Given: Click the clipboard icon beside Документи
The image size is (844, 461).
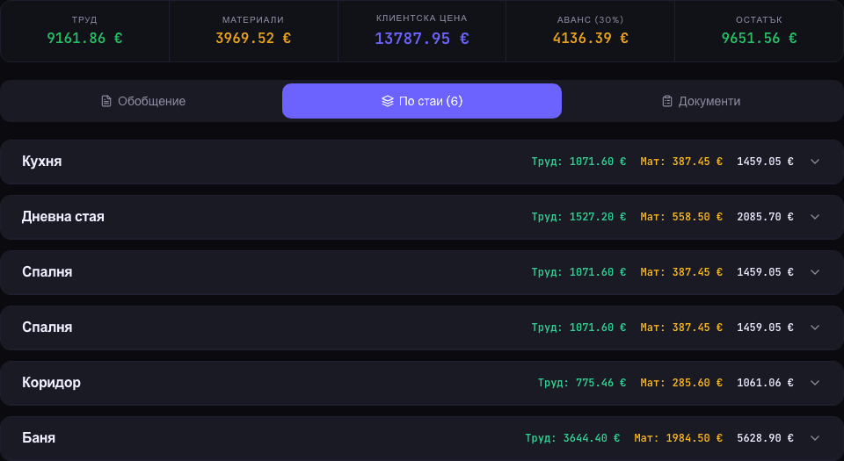Looking at the screenshot, I should click(x=667, y=101).
